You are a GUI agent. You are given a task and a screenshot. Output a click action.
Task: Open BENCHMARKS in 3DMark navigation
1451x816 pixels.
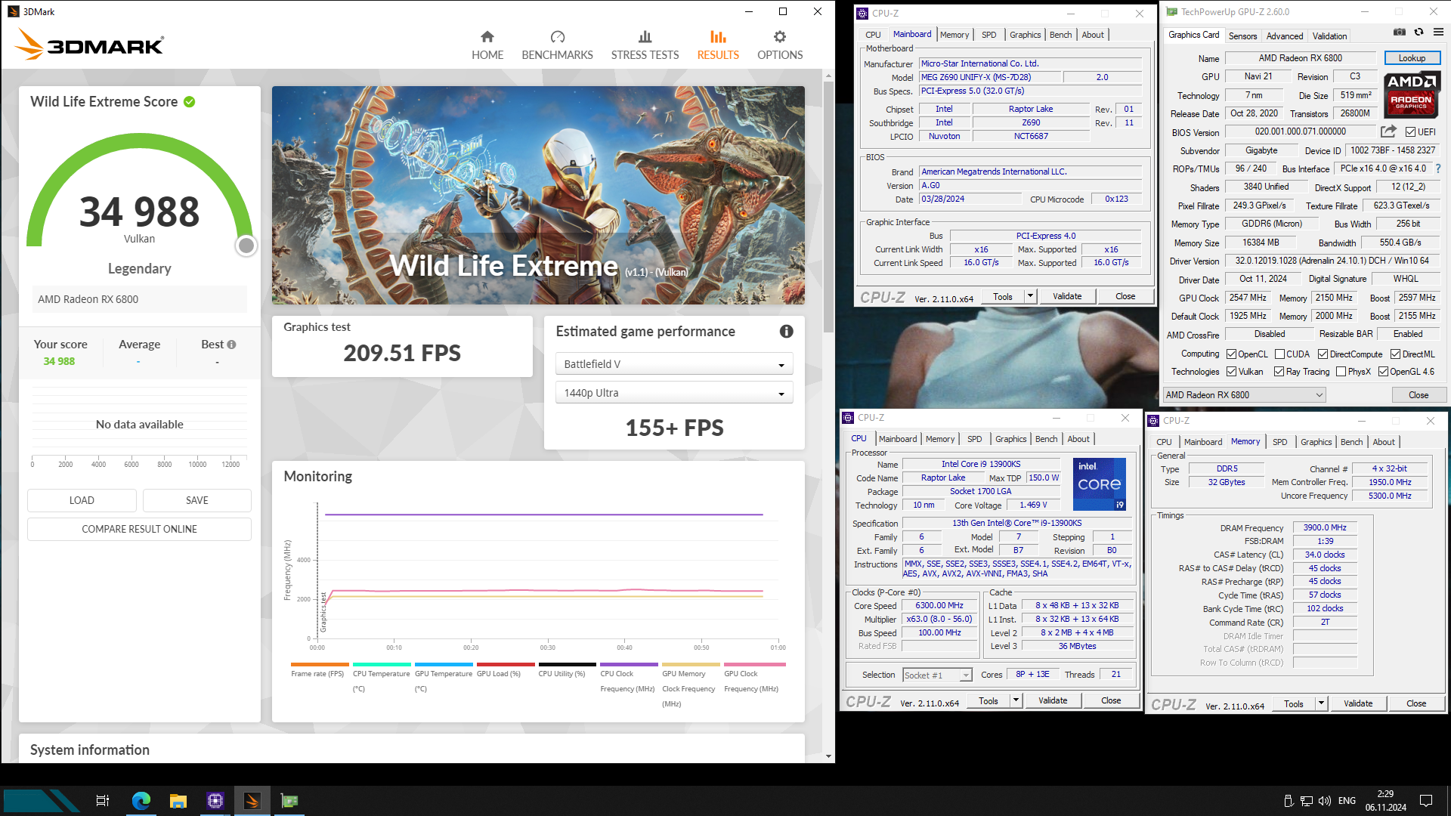[557, 45]
